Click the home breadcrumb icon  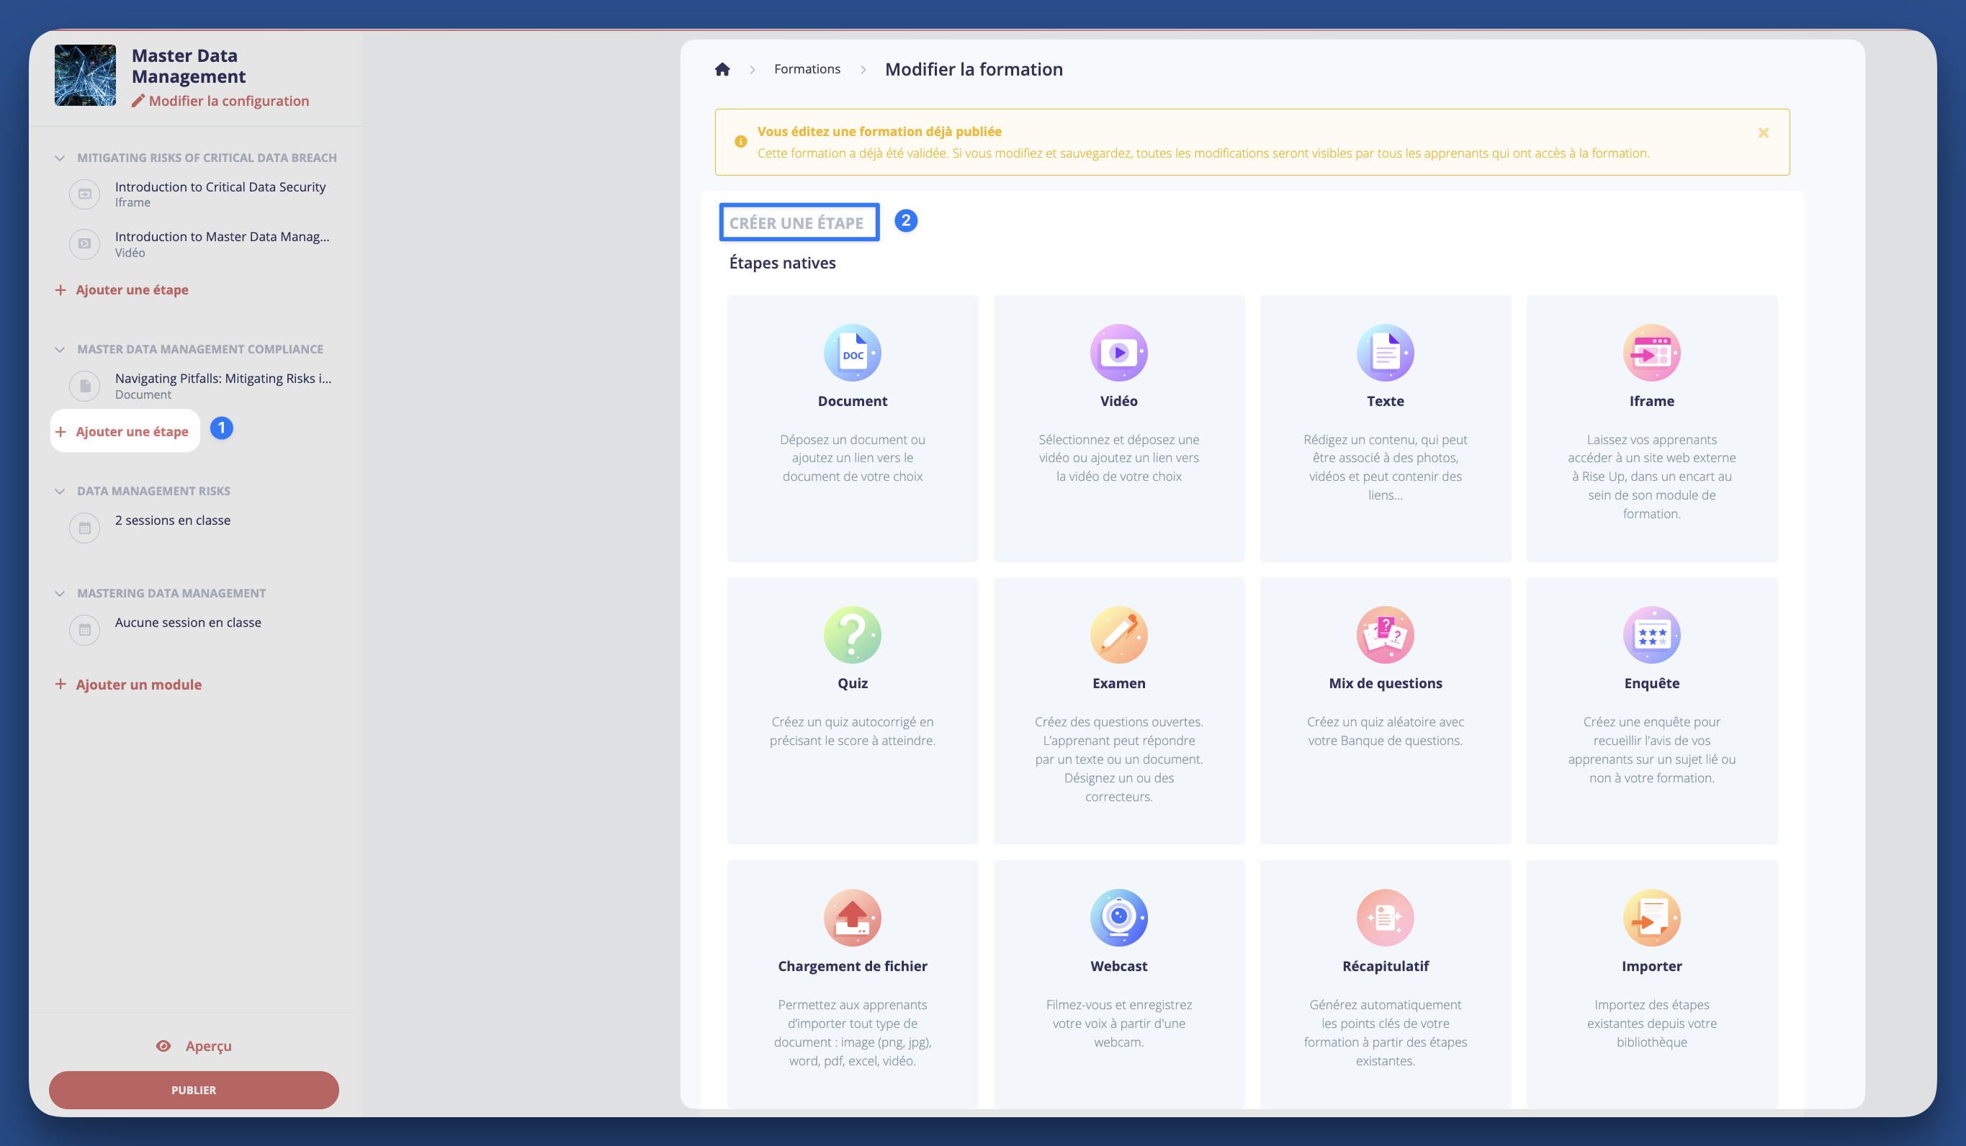tap(722, 69)
